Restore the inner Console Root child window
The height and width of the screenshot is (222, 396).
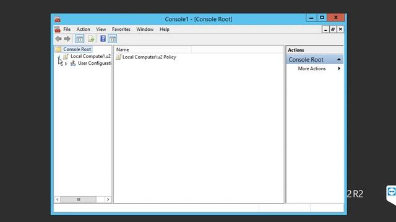click(x=333, y=30)
